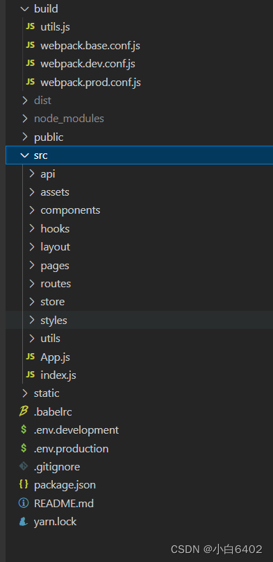273x562 pixels.
Task: Open the index.js file
Action: point(58,375)
